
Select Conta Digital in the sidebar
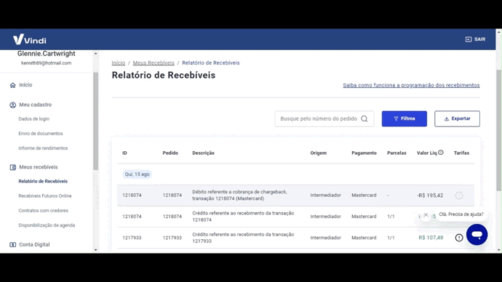tap(34, 245)
